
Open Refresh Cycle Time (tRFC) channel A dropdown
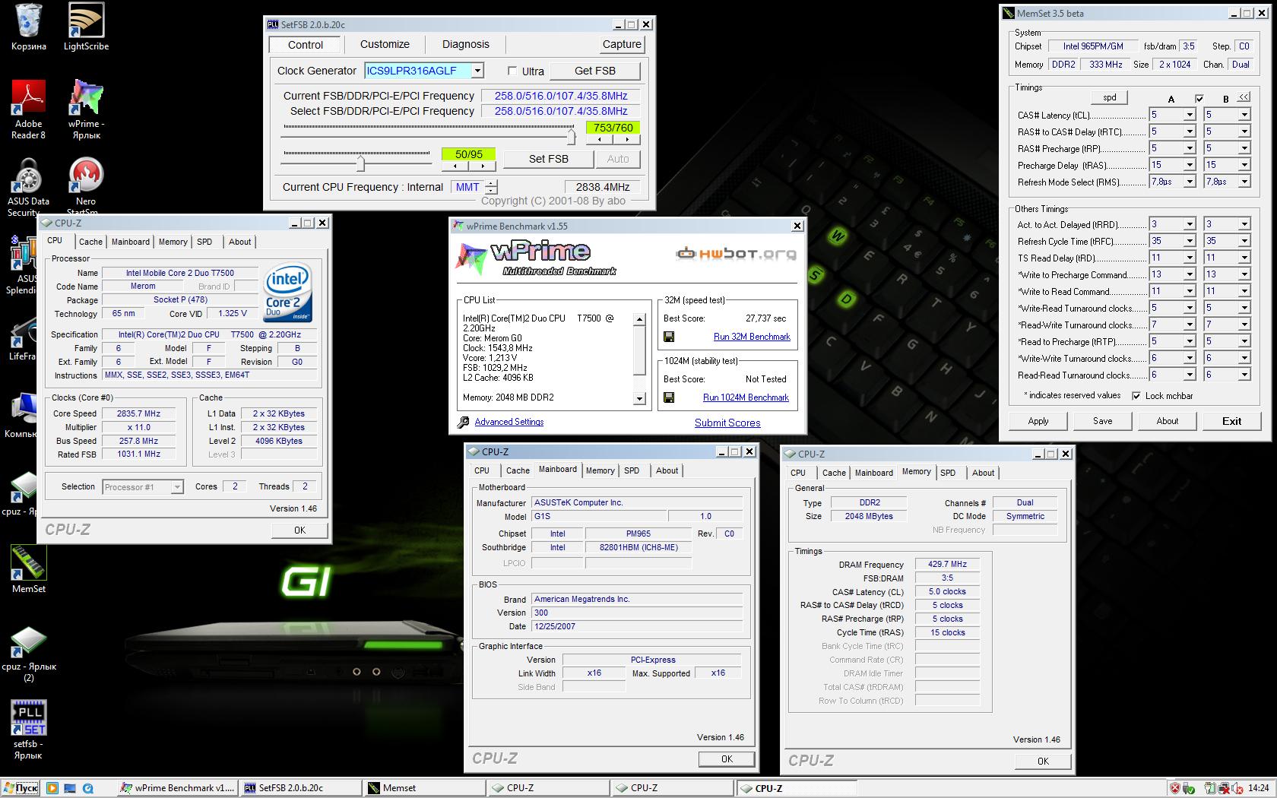[1190, 241]
